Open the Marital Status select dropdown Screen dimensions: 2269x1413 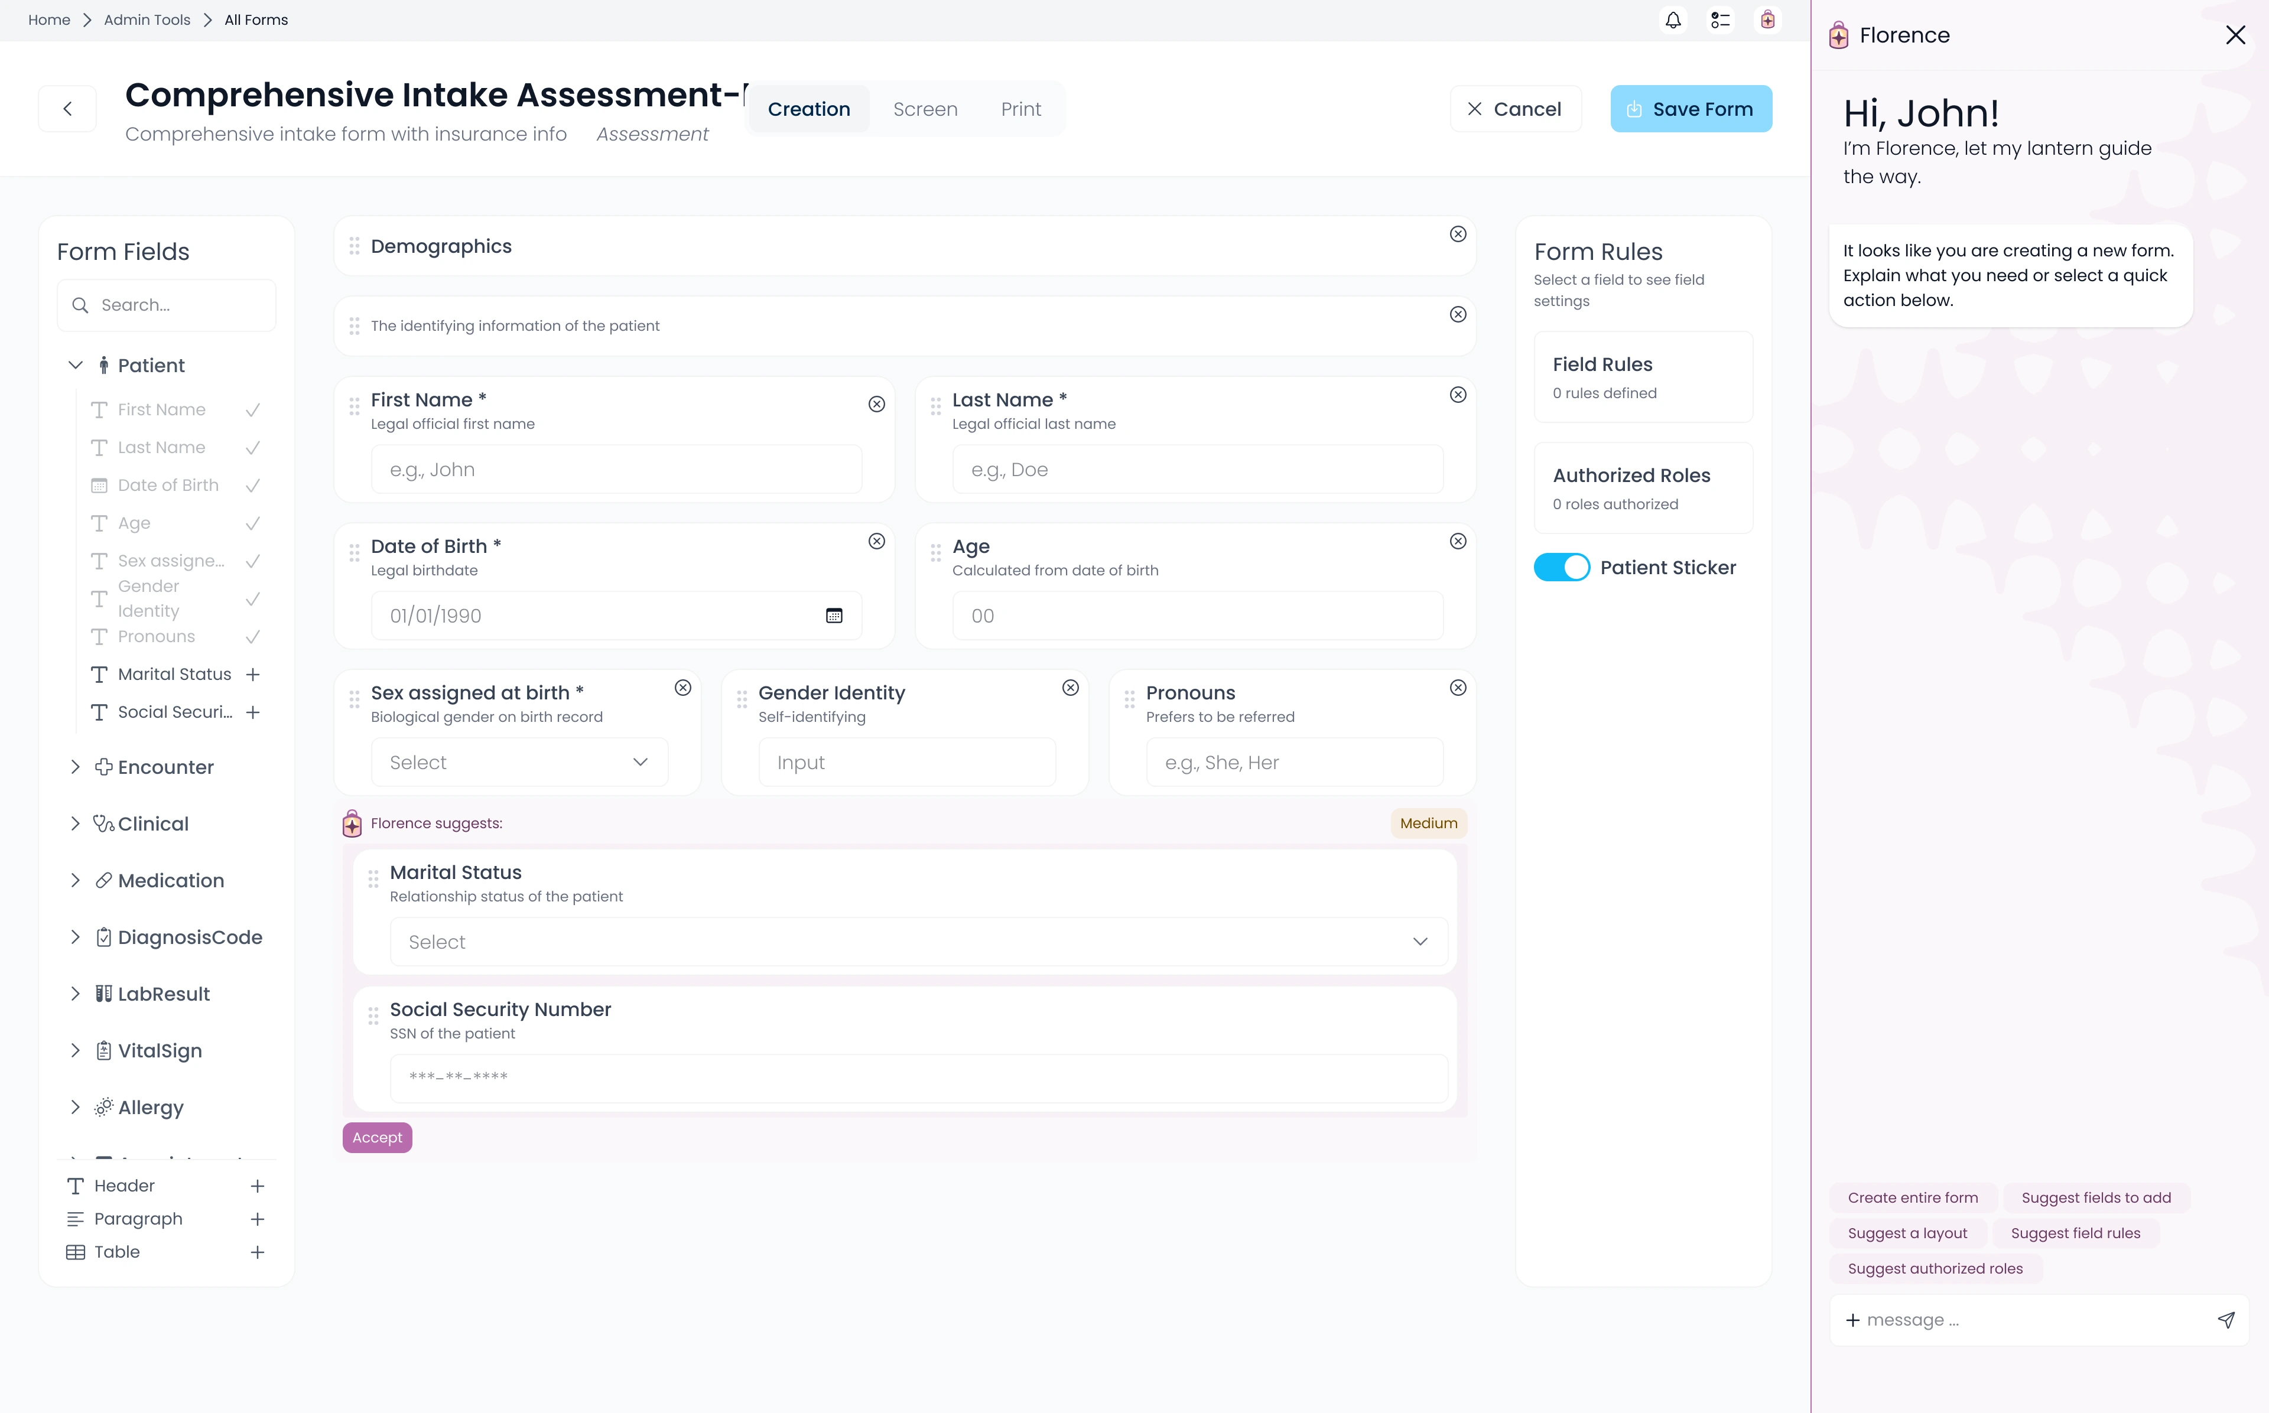point(919,942)
